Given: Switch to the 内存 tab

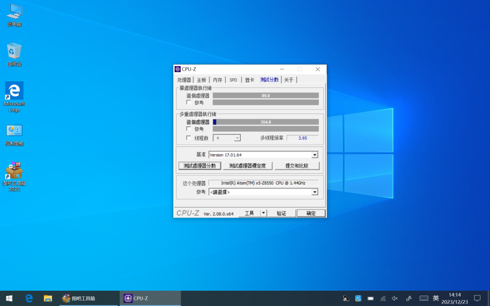Looking at the screenshot, I should tap(218, 80).
